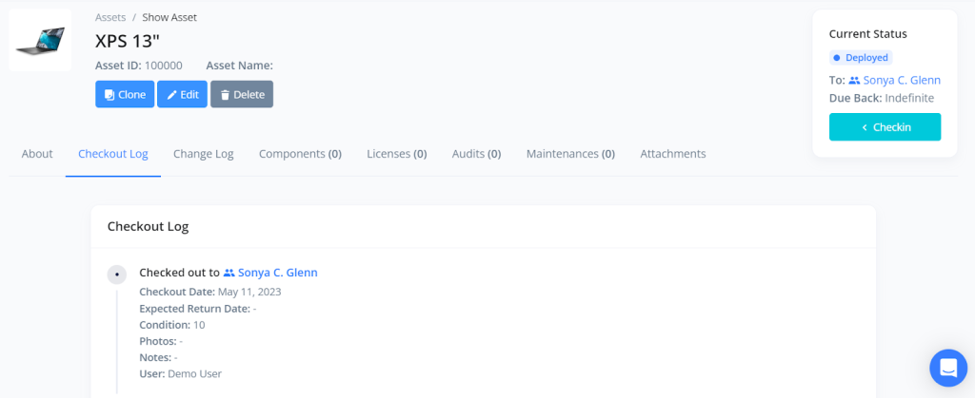Click the Show Asset breadcrumb text

(169, 17)
